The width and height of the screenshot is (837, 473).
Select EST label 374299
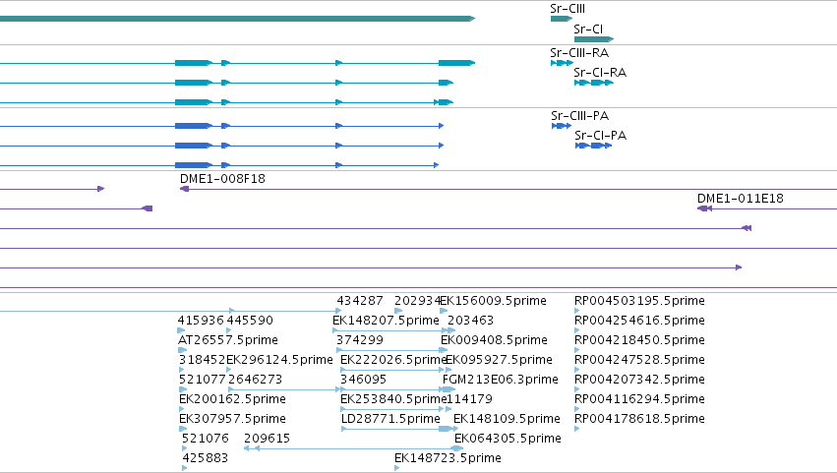point(360,340)
